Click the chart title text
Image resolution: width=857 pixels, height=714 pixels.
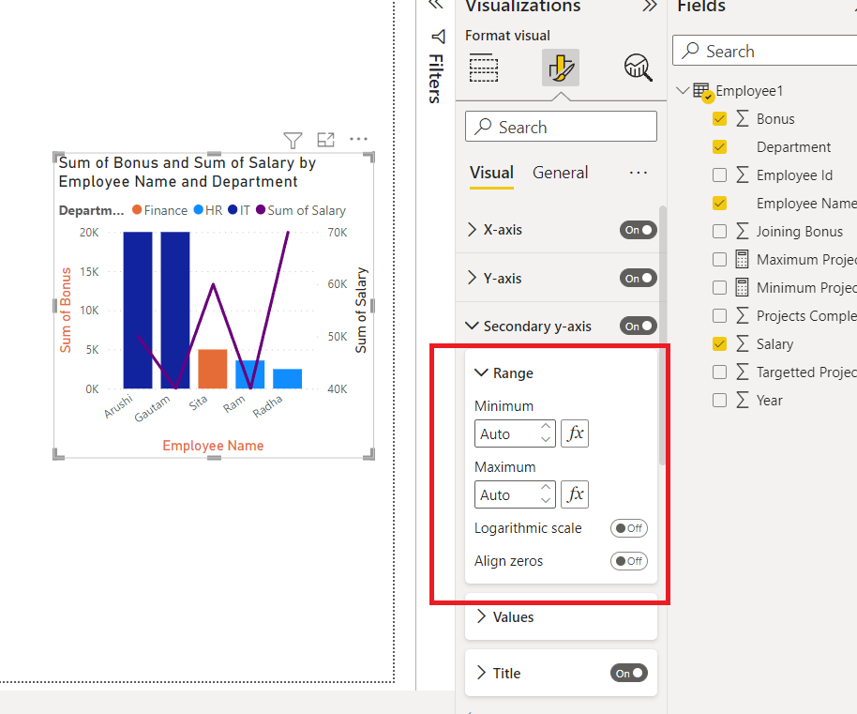coord(187,172)
